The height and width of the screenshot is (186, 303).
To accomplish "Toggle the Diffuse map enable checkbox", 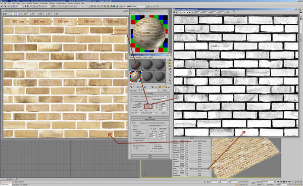I will [x=187, y=141].
